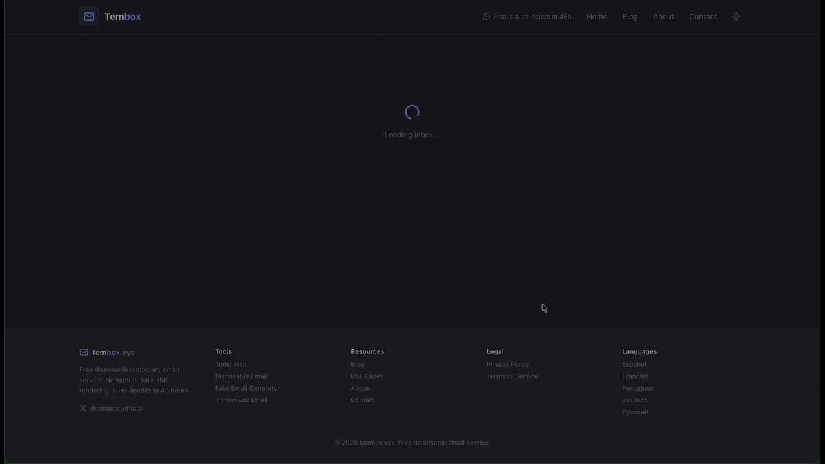825x464 pixels.
Task: Click the mail icon beside tembox.xyz in footer
Action: [83, 352]
